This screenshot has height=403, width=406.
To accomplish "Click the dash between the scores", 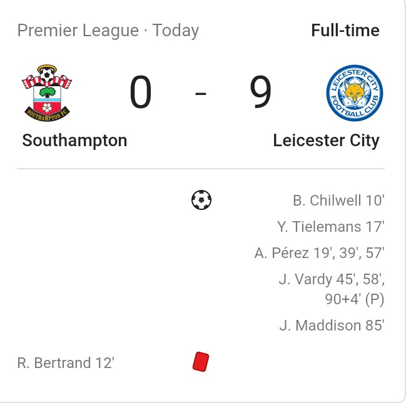I will (201, 94).
